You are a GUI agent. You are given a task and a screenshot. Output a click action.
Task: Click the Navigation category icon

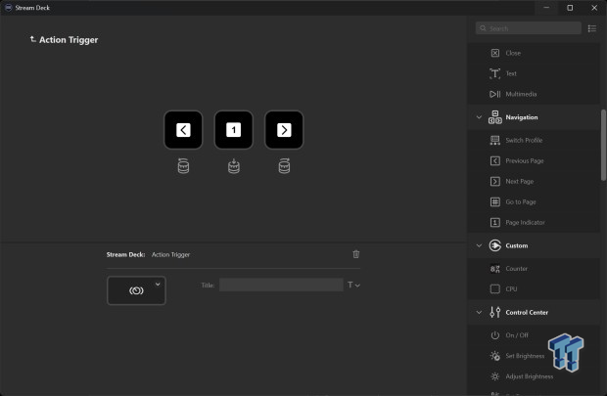[x=494, y=117]
